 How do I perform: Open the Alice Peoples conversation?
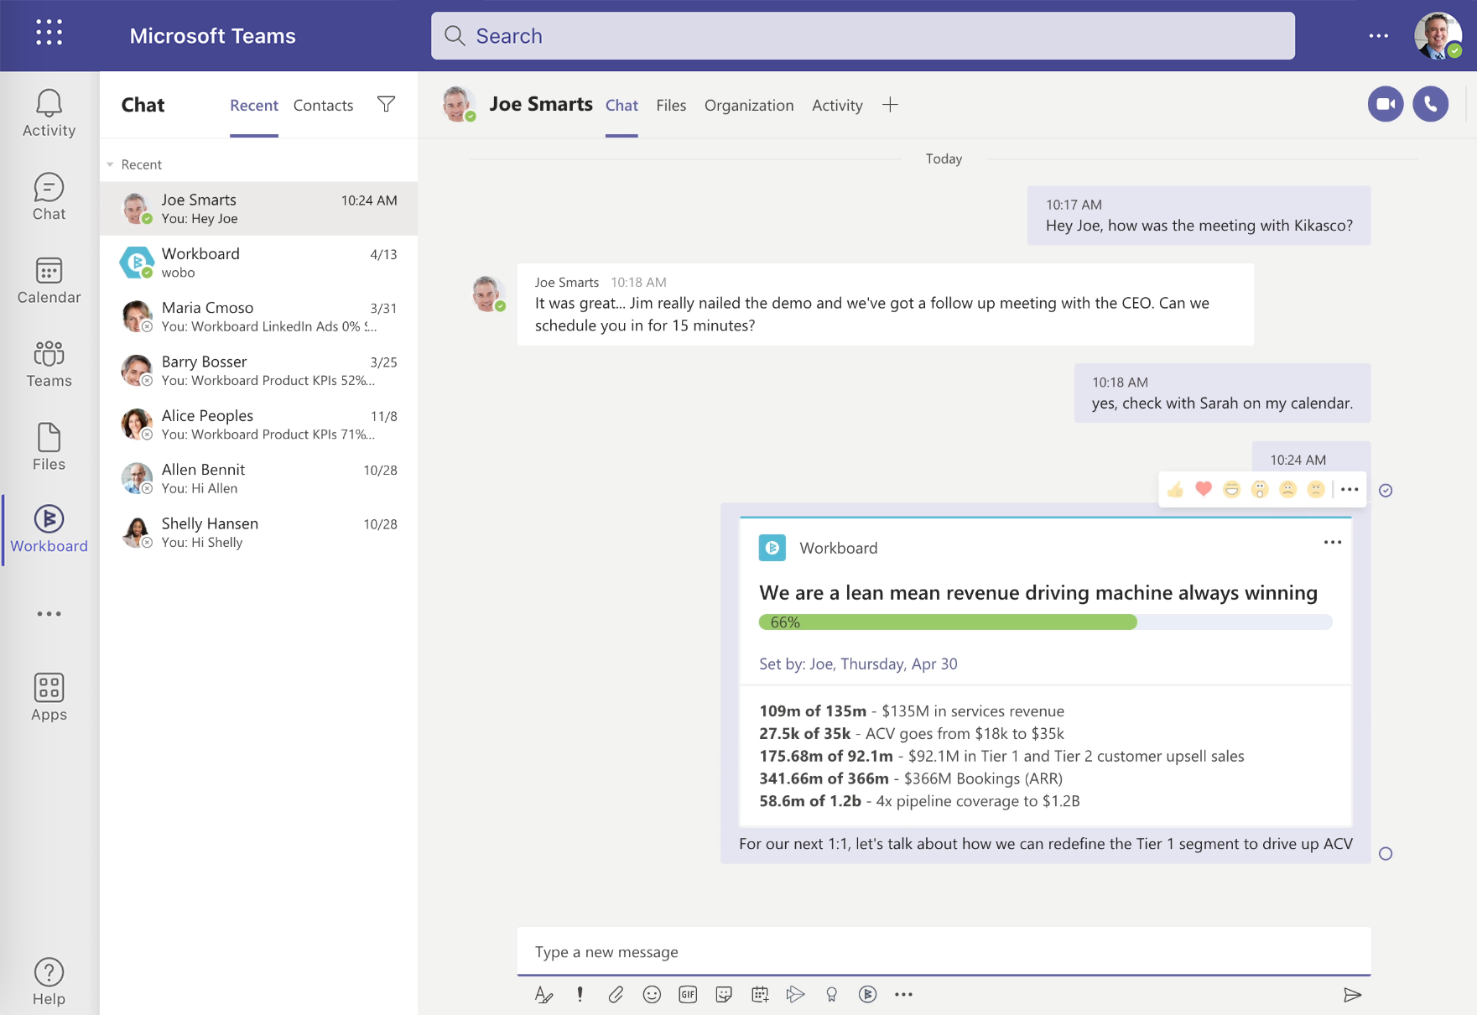coord(258,424)
